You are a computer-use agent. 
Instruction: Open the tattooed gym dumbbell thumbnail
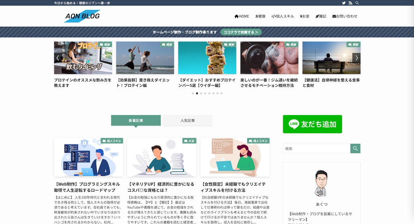269,58
